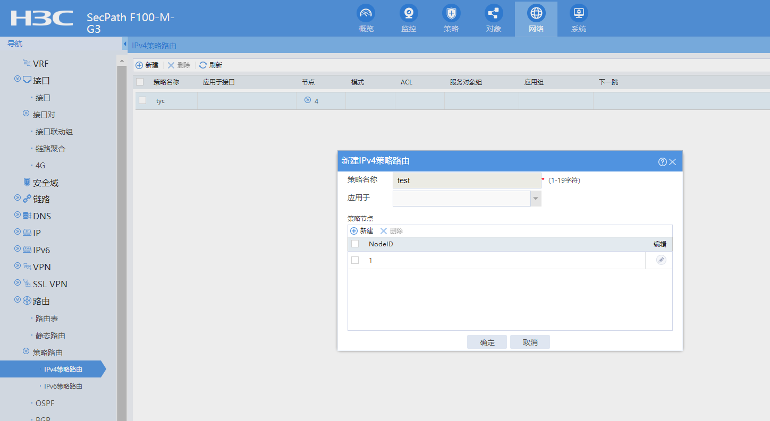Check the NodeID 1 row checkbox
This screenshot has height=421, width=770.
[355, 260]
